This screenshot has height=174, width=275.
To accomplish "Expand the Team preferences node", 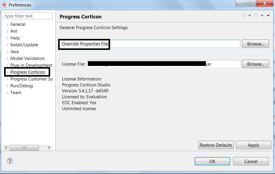I will pyautogui.click(x=7, y=93).
